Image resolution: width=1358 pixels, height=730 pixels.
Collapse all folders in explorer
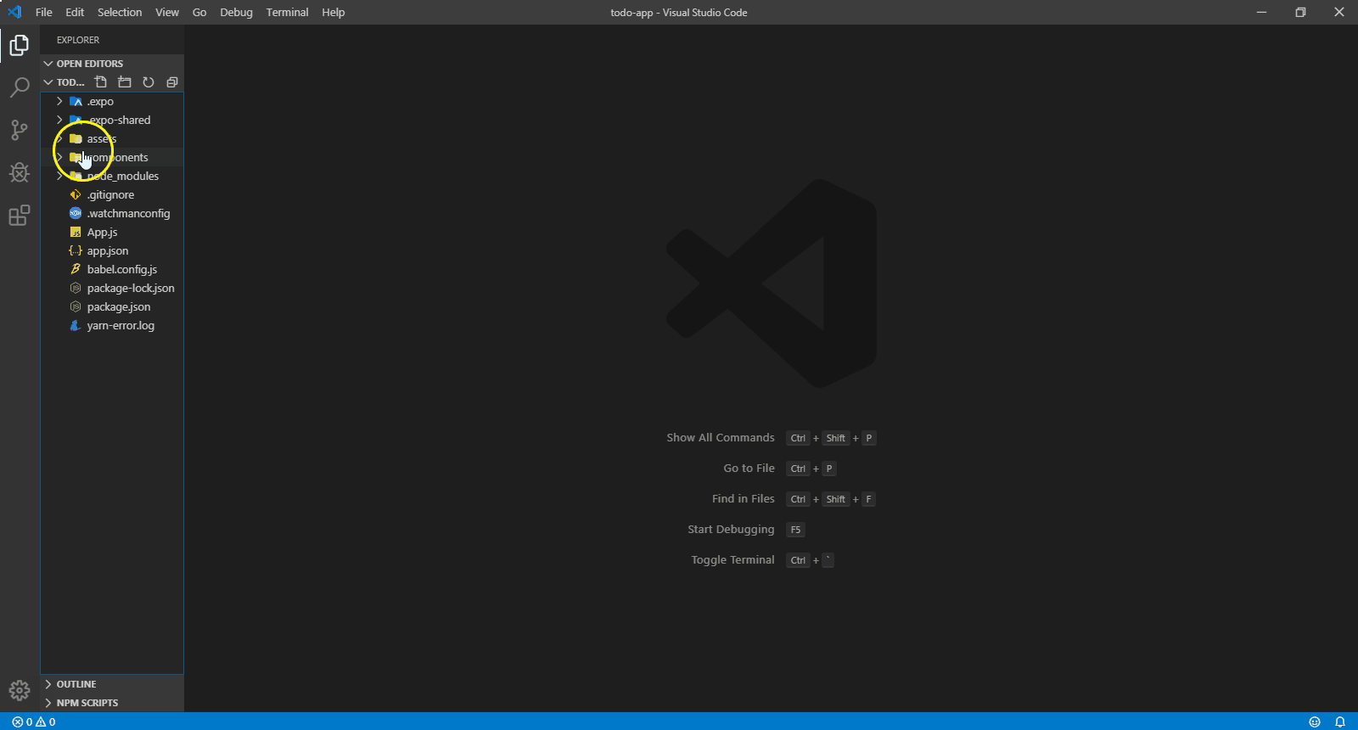coord(172,82)
